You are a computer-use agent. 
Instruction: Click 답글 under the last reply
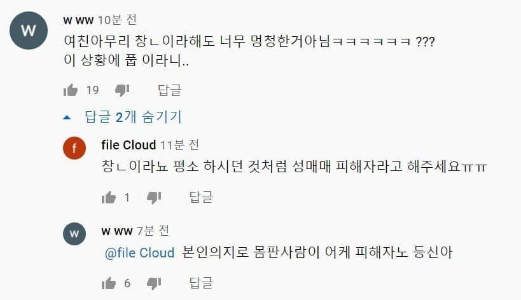point(201,283)
